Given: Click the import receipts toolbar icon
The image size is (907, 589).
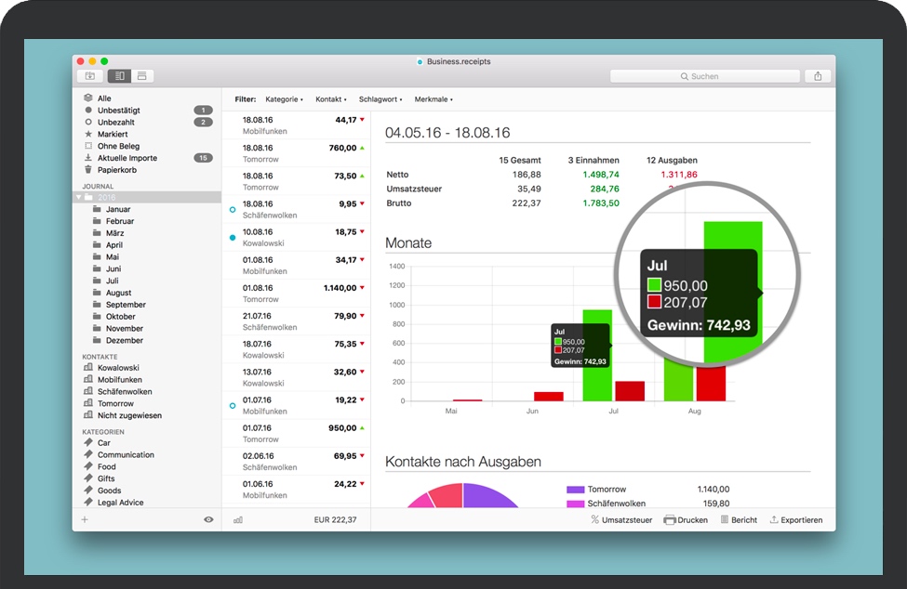Looking at the screenshot, I should pos(89,76).
